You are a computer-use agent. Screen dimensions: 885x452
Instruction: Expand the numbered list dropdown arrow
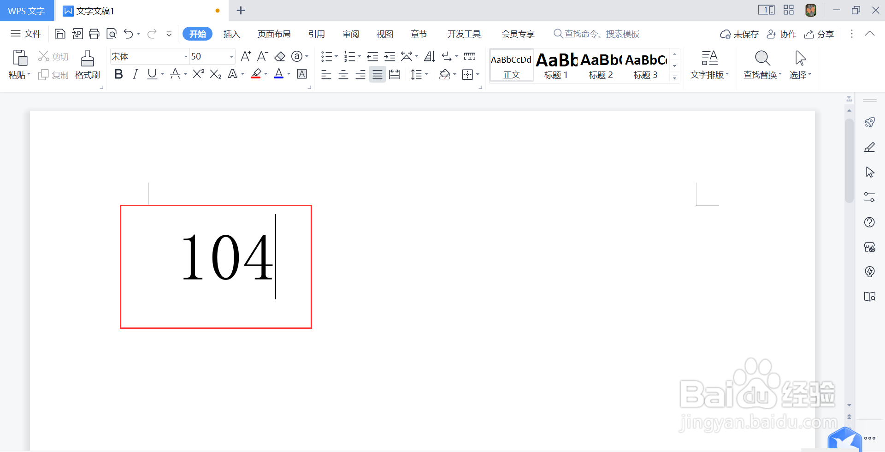(x=360, y=57)
